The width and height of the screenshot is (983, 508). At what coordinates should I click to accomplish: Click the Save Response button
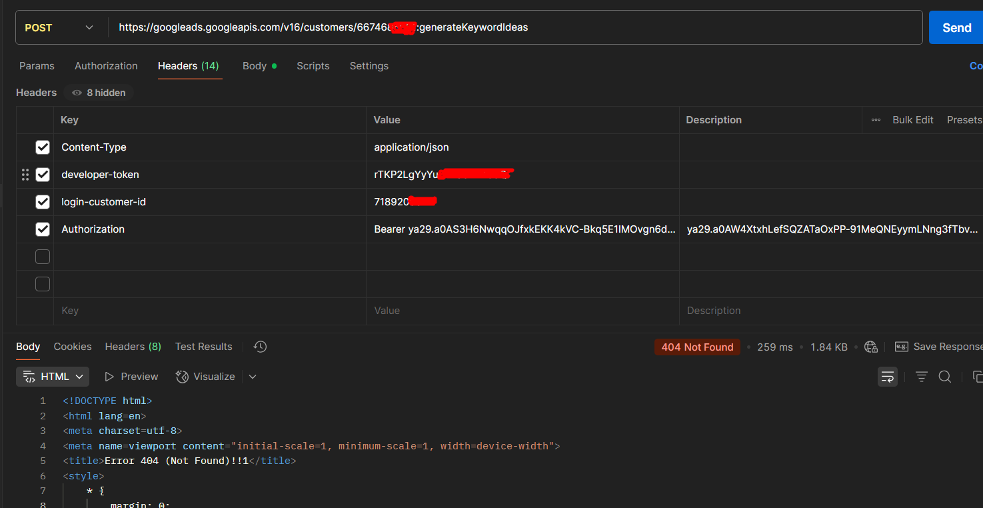pos(938,347)
